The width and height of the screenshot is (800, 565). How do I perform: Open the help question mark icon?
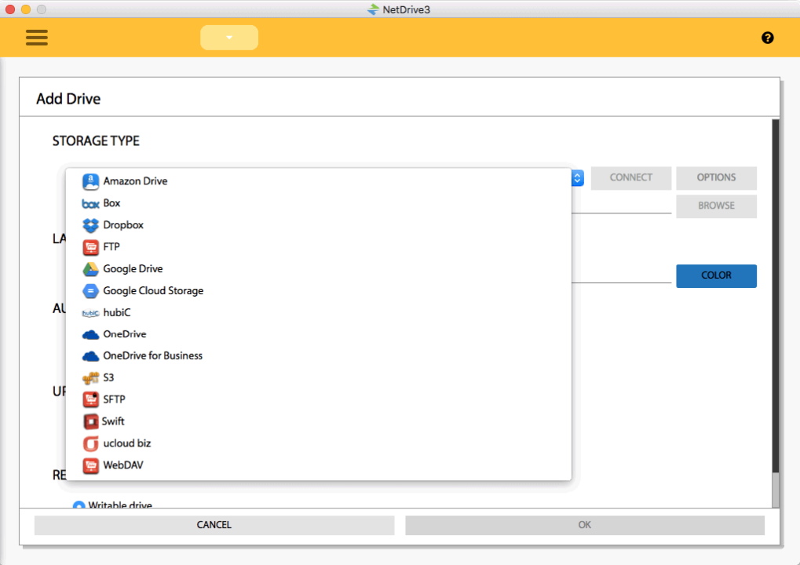pos(767,38)
